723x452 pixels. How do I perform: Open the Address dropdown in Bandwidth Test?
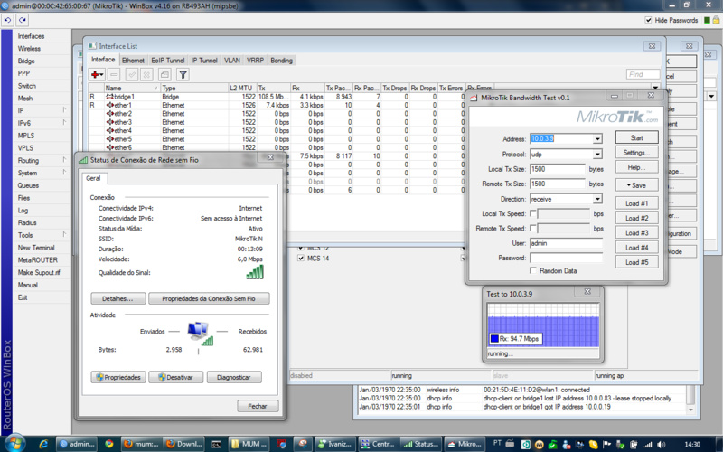[597, 139]
